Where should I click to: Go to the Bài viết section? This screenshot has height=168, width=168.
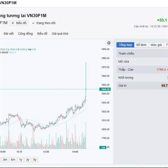tap(9, 34)
